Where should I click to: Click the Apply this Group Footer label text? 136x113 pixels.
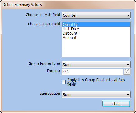tap(96, 82)
